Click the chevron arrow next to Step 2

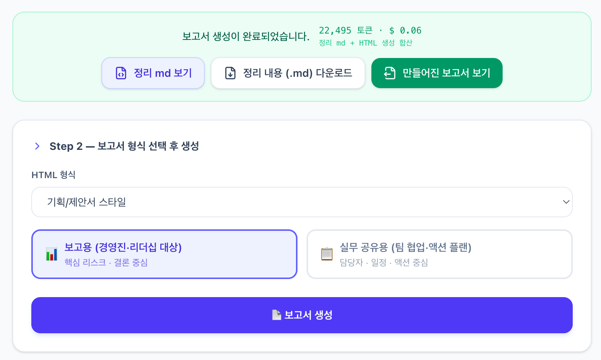pyautogui.click(x=37, y=146)
